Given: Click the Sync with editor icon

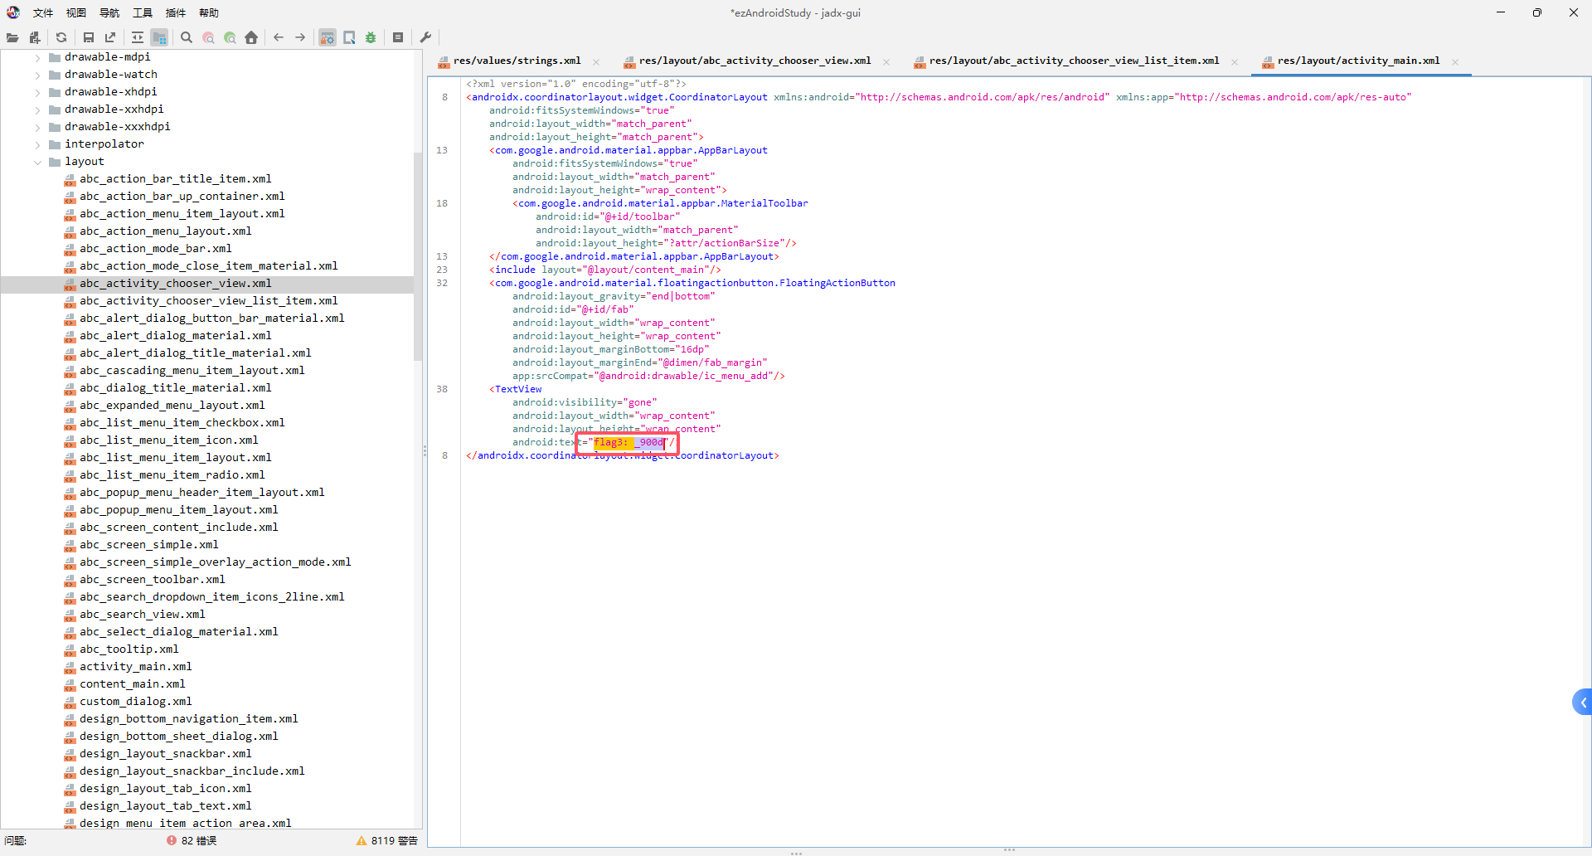Looking at the screenshot, I should click(138, 37).
